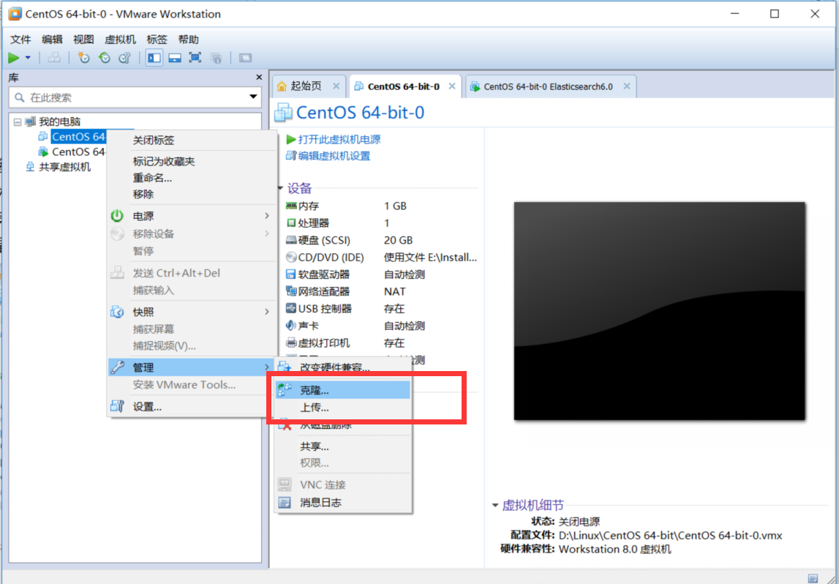This screenshot has height=584, width=839.
Task: Click 编辑虚拟机设置 link
Action: pyautogui.click(x=334, y=156)
